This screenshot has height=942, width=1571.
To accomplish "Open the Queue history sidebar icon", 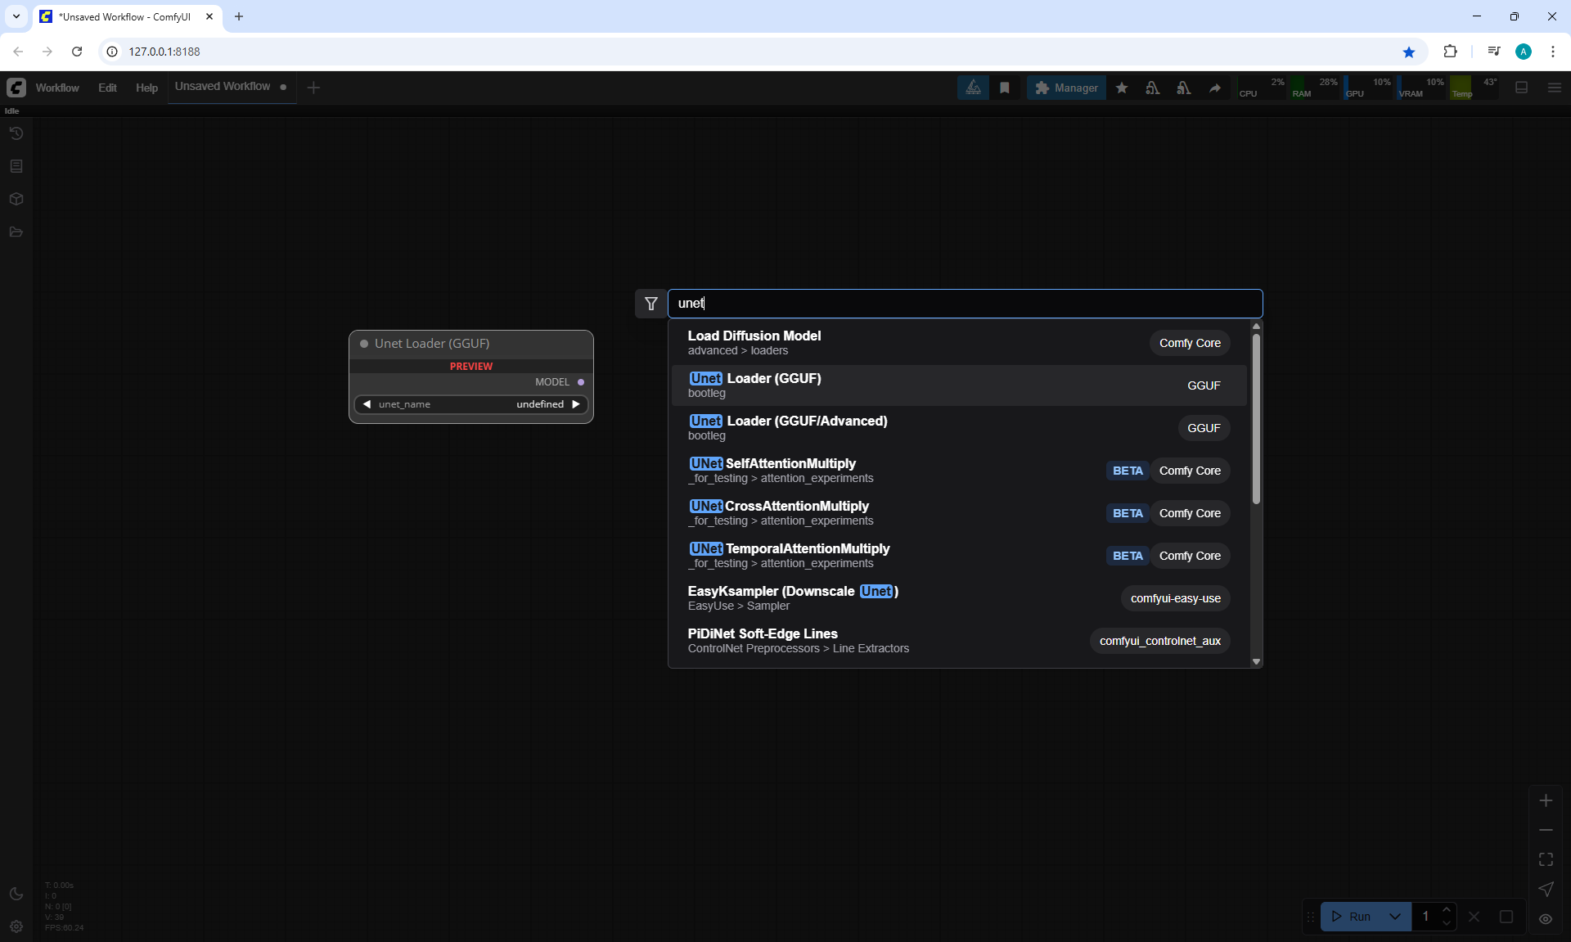I will click(16, 133).
